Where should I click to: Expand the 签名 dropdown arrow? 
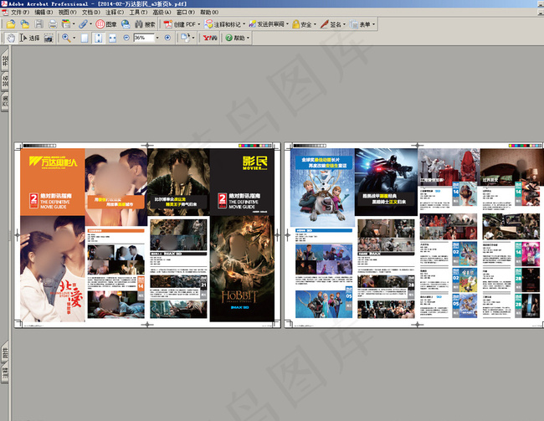tap(344, 24)
